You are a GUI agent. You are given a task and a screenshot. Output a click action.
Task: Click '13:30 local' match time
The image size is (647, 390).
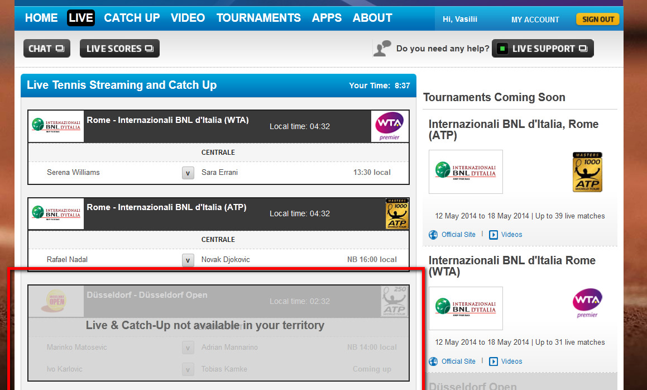click(x=372, y=172)
